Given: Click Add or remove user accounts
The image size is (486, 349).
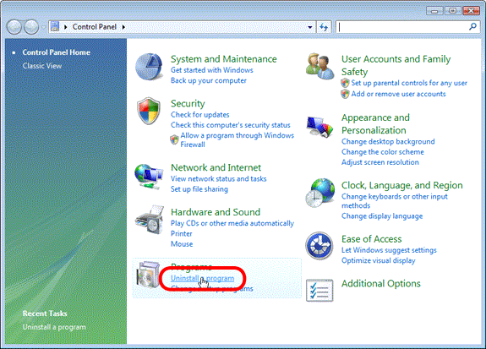Looking at the screenshot, I should point(398,94).
